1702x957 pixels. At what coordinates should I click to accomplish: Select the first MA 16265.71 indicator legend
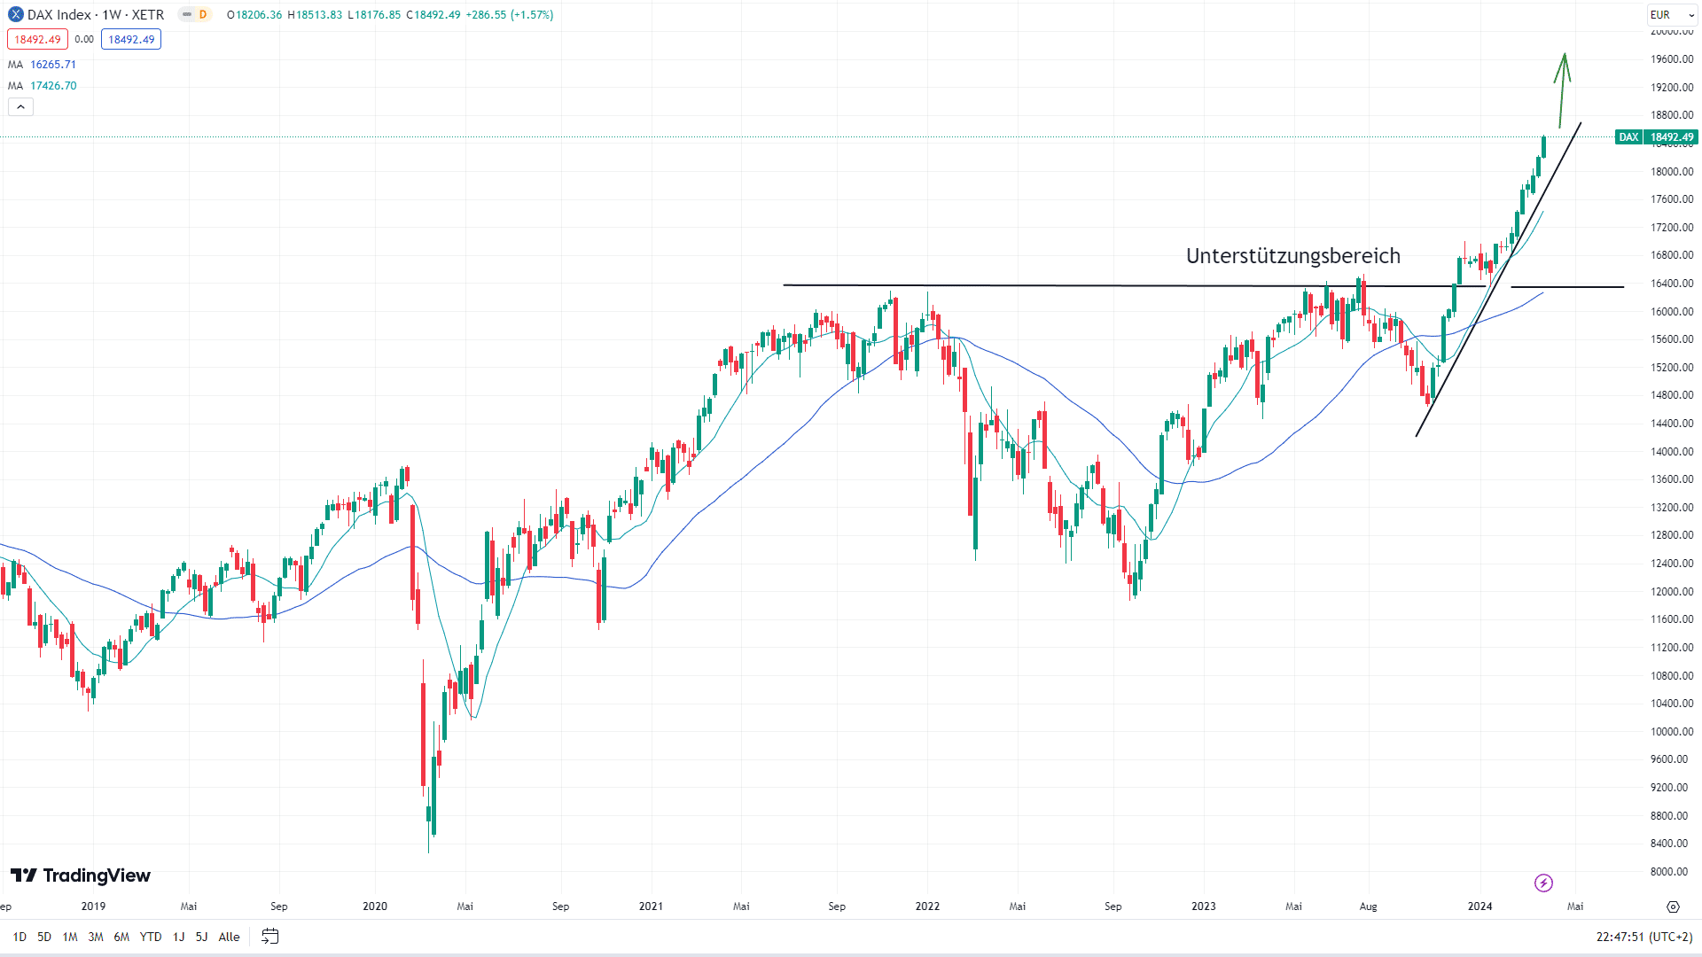pyautogui.click(x=43, y=65)
